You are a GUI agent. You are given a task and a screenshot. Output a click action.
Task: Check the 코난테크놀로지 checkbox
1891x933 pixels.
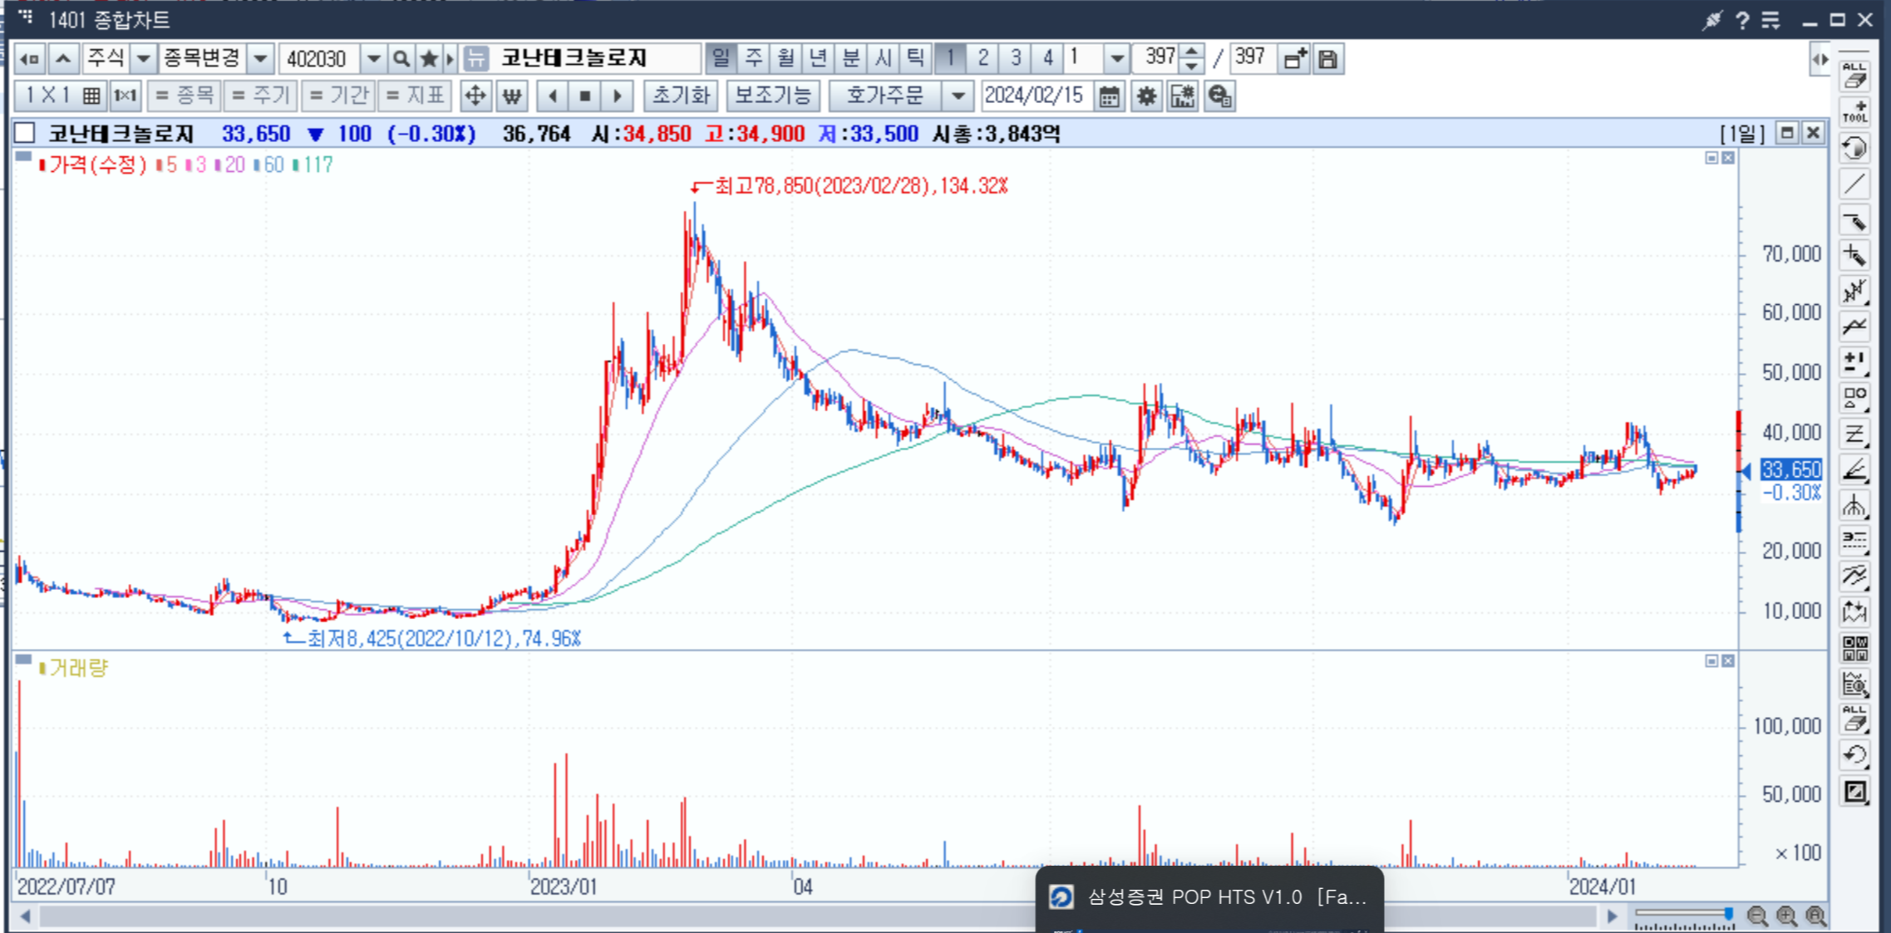pos(25,133)
